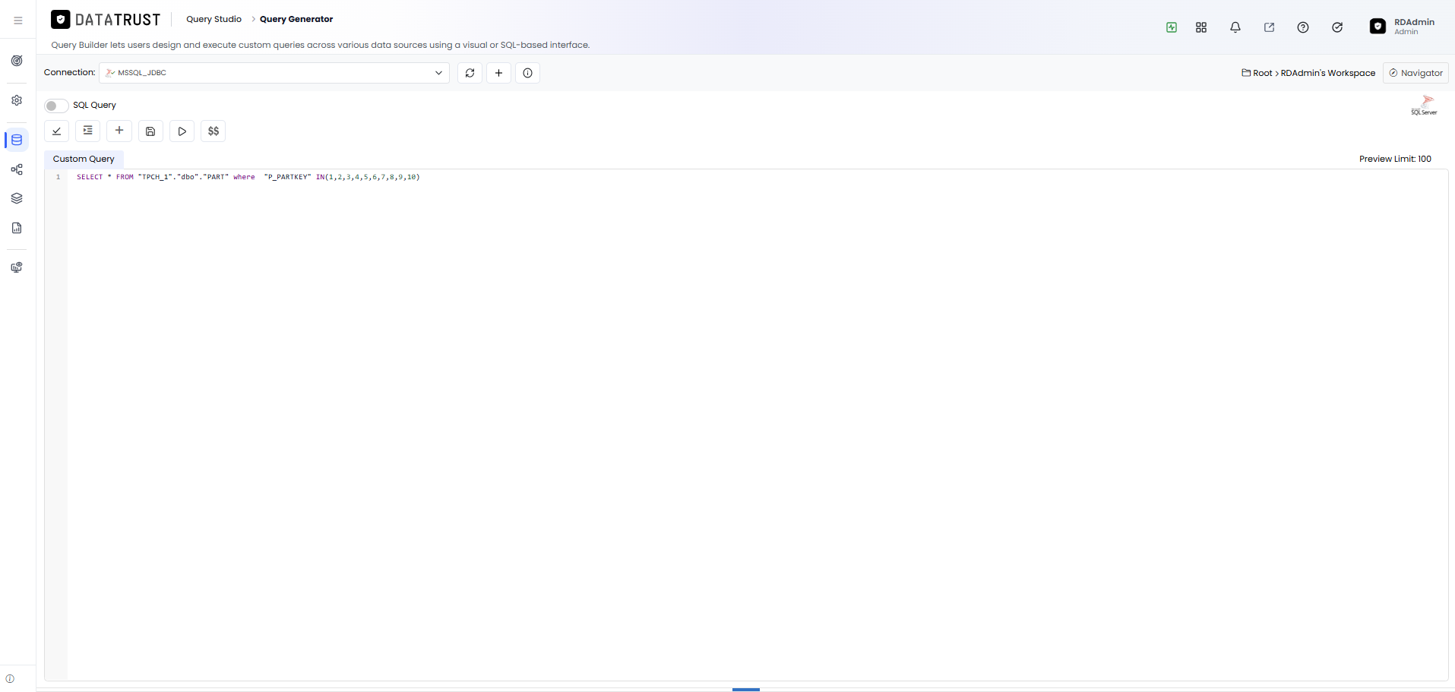The height and width of the screenshot is (692, 1455).
Task: Click Root in the workspace path
Action: (1262, 73)
